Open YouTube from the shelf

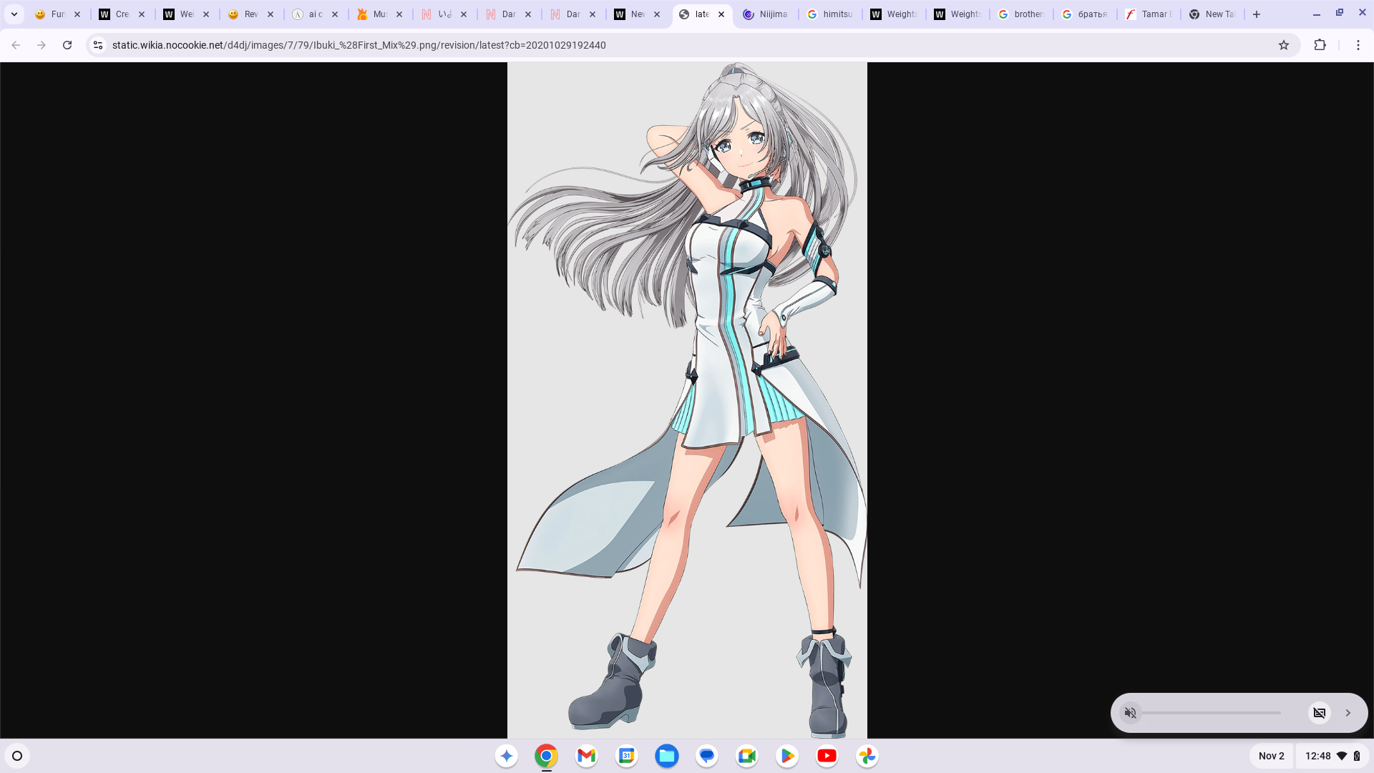827,756
